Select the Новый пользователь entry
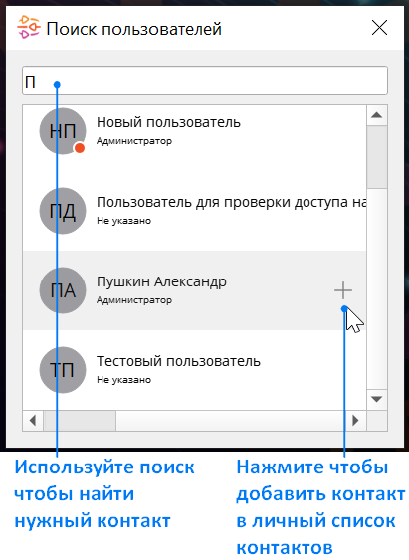Image resolution: width=409 pixels, height=560 pixels. click(195, 131)
